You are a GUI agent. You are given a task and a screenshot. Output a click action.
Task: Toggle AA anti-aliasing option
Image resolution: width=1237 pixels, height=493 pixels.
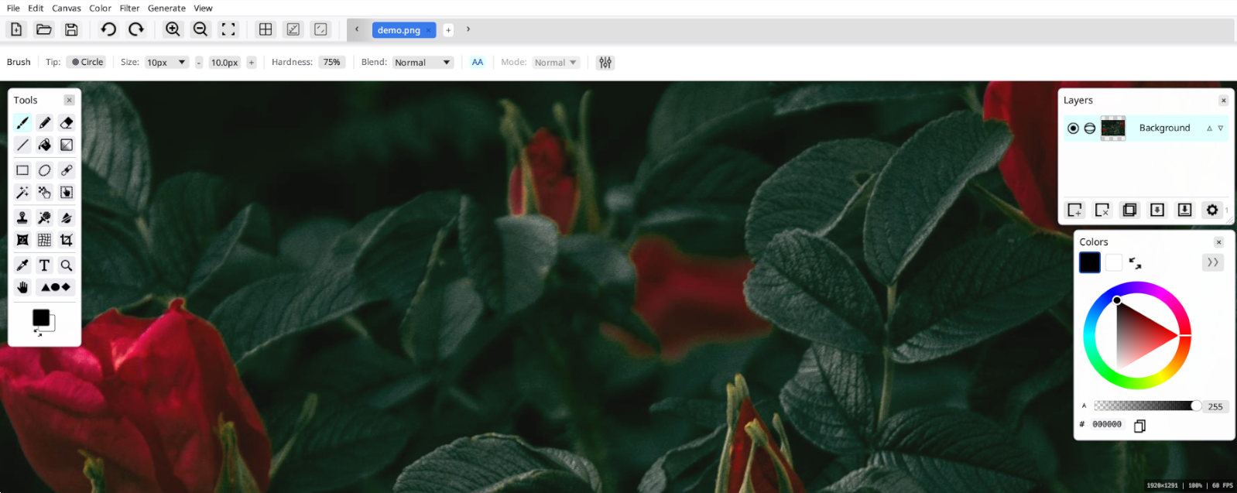(x=478, y=62)
